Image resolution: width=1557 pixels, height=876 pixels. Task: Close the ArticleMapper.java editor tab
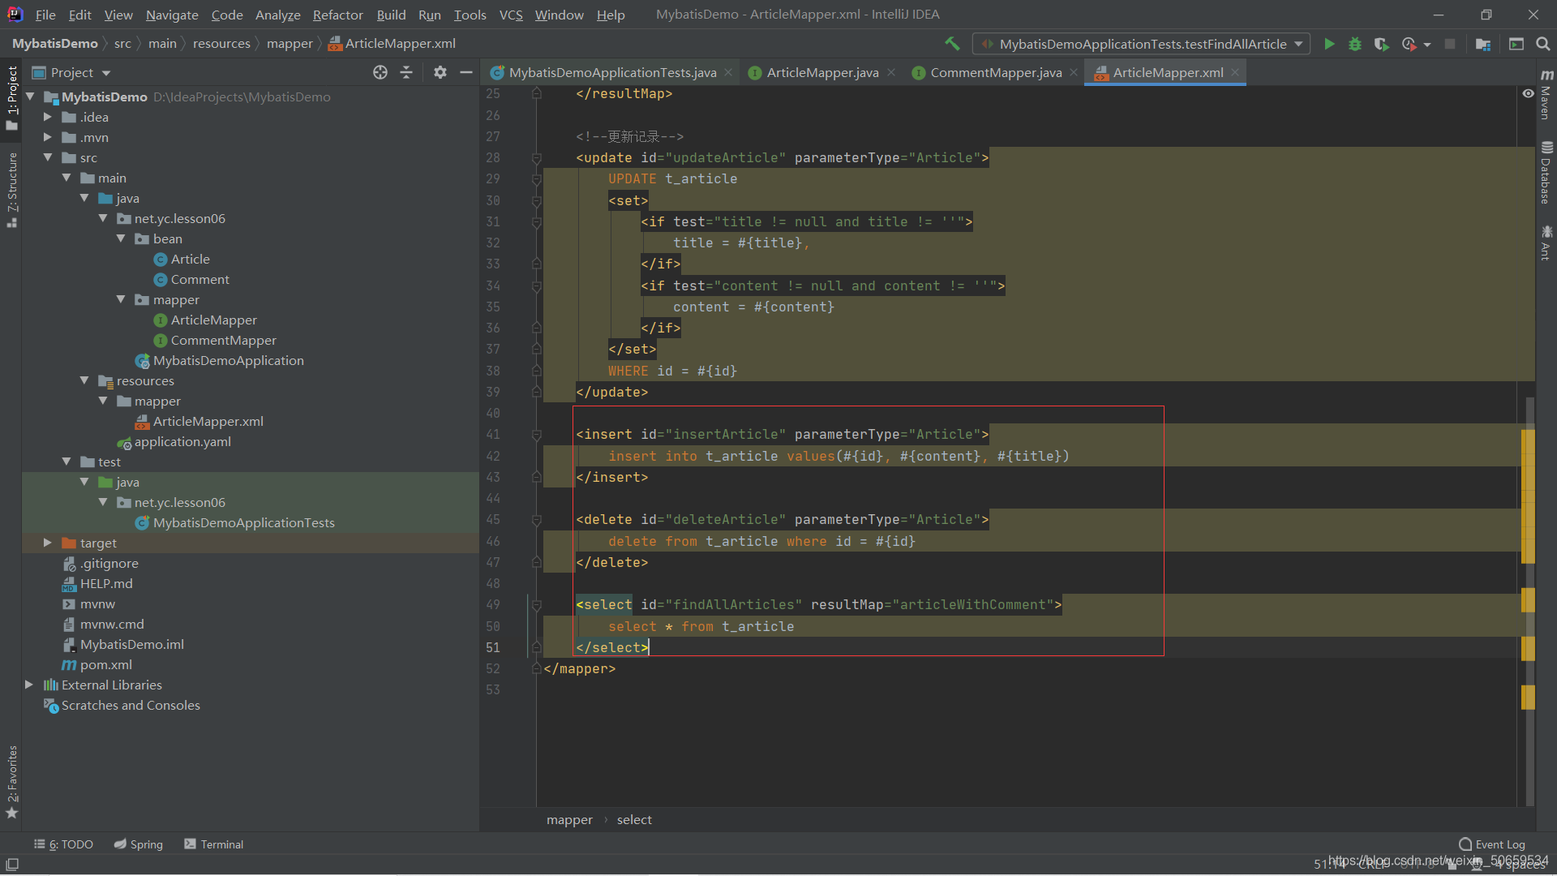pyautogui.click(x=891, y=72)
